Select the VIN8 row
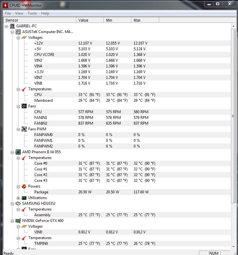 tap(132, 83)
